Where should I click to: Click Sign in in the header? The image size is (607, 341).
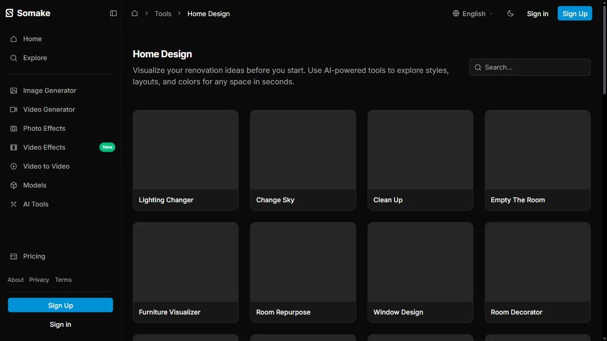[538, 14]
